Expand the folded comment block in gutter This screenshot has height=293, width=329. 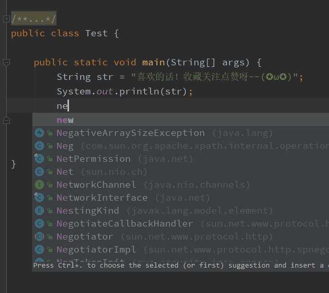[x=6, y=19]
